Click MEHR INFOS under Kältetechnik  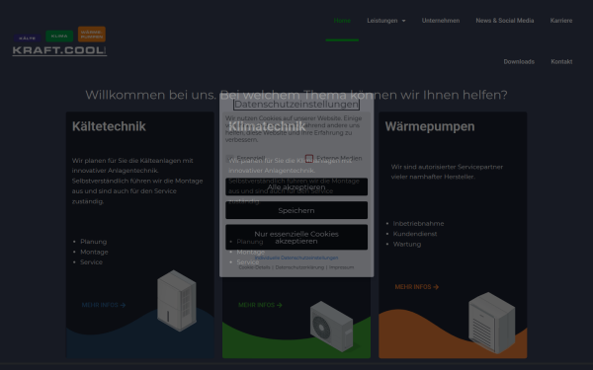click(104, 305)
